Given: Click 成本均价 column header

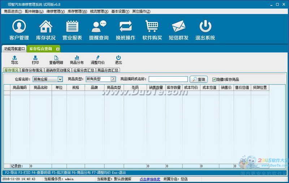Looking at the screenshot, I should pyautogui.click(x=191, y=88).
